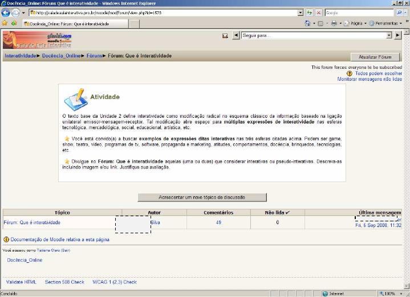Click the Refresh page icon
Image resolution: width=410 pixels, height=297 pixels.
(310, 13)
